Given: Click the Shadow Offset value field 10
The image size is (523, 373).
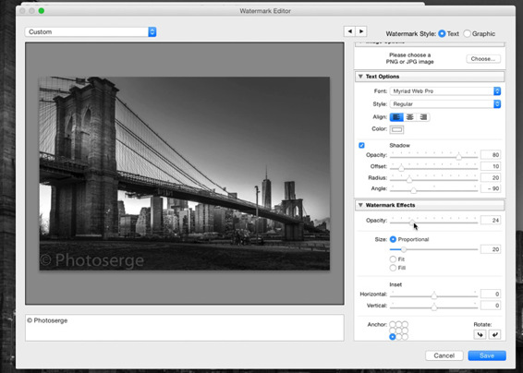Looking at the screenshot, I should 491,166.
